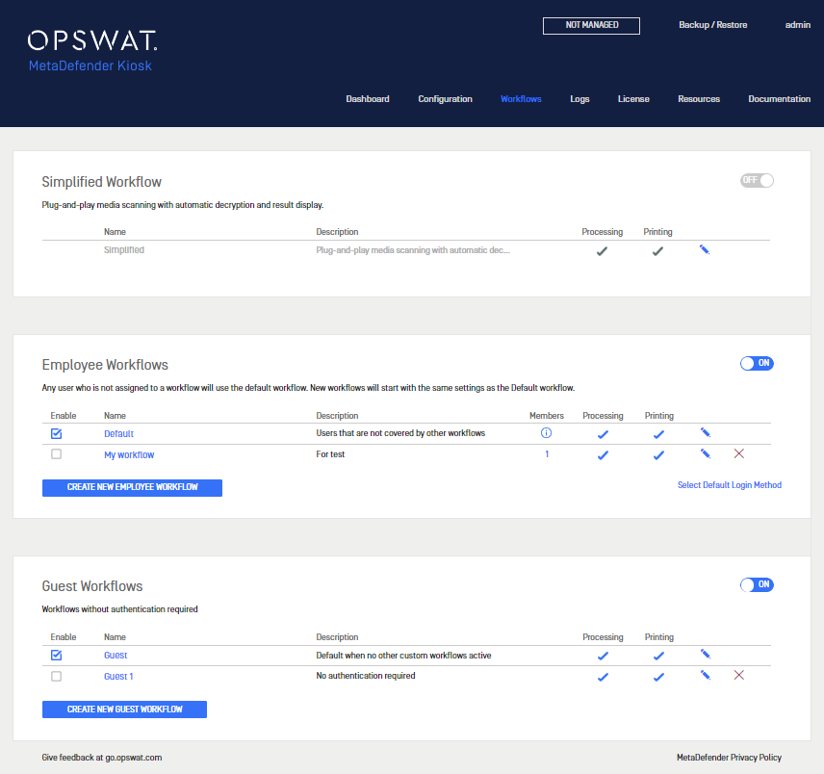The height and width of the screenshot is (774, 824).
Task: Click the Employee Workflows section heading
Action: (x=105, y=365)
